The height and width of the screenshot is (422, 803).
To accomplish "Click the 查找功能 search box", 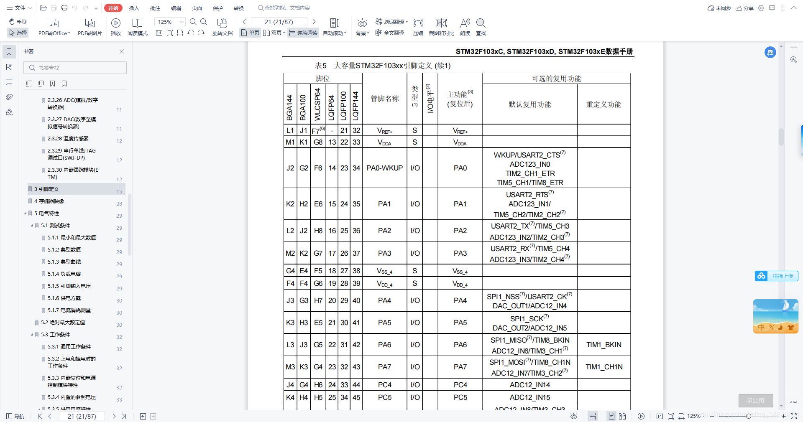I will coord(284,8).
